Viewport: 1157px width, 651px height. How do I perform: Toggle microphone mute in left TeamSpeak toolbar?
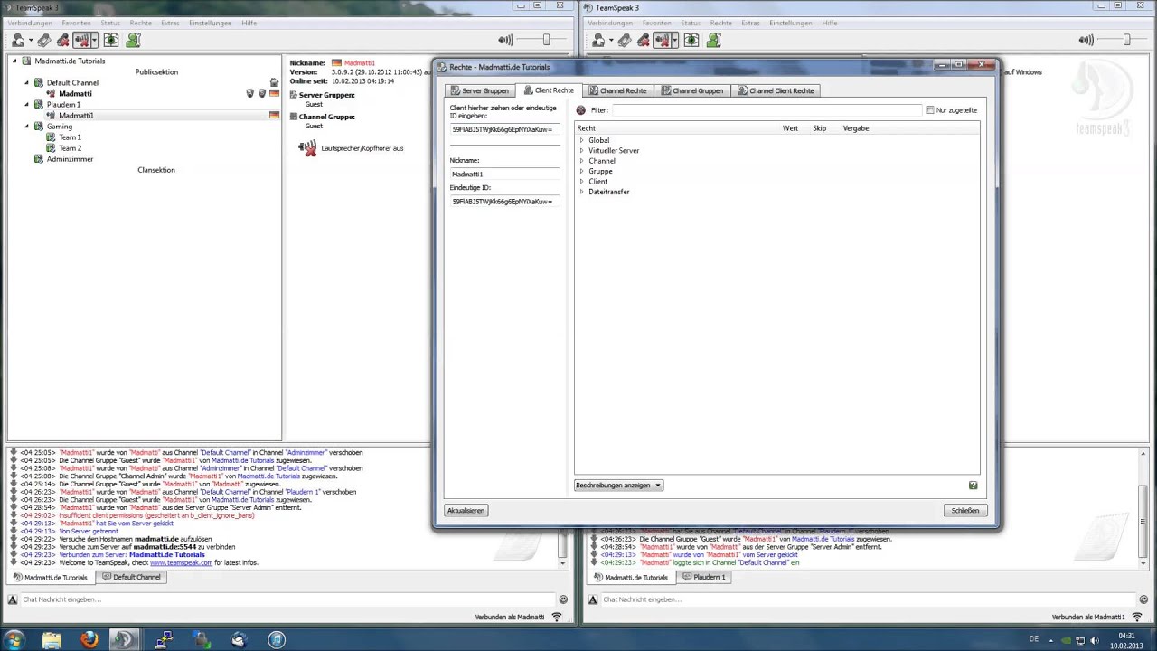[x=62, y=40]
